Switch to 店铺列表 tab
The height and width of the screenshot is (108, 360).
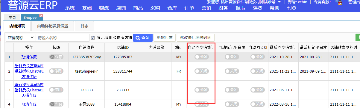17,26
